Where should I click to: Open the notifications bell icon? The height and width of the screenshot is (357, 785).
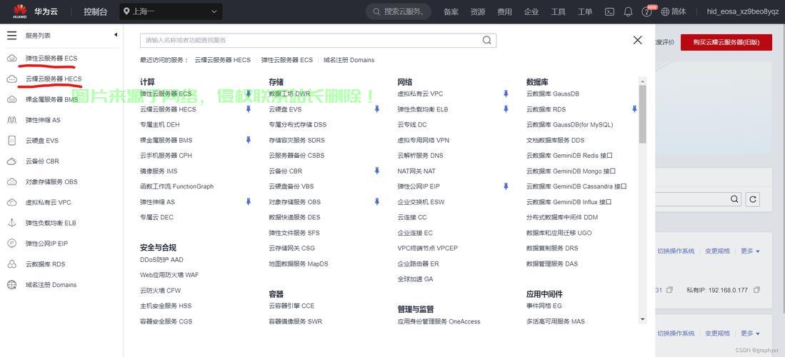point(629,11)
